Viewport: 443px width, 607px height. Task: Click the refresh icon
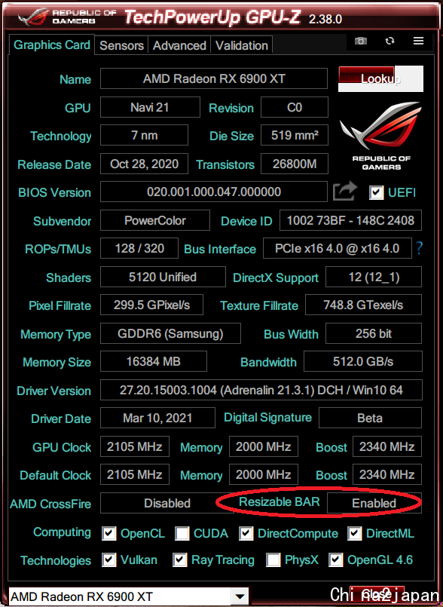(390, 41)
